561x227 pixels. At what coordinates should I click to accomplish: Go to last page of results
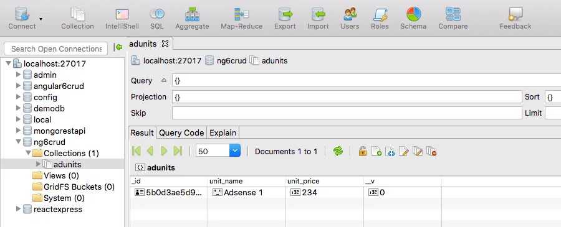[178, 151]
